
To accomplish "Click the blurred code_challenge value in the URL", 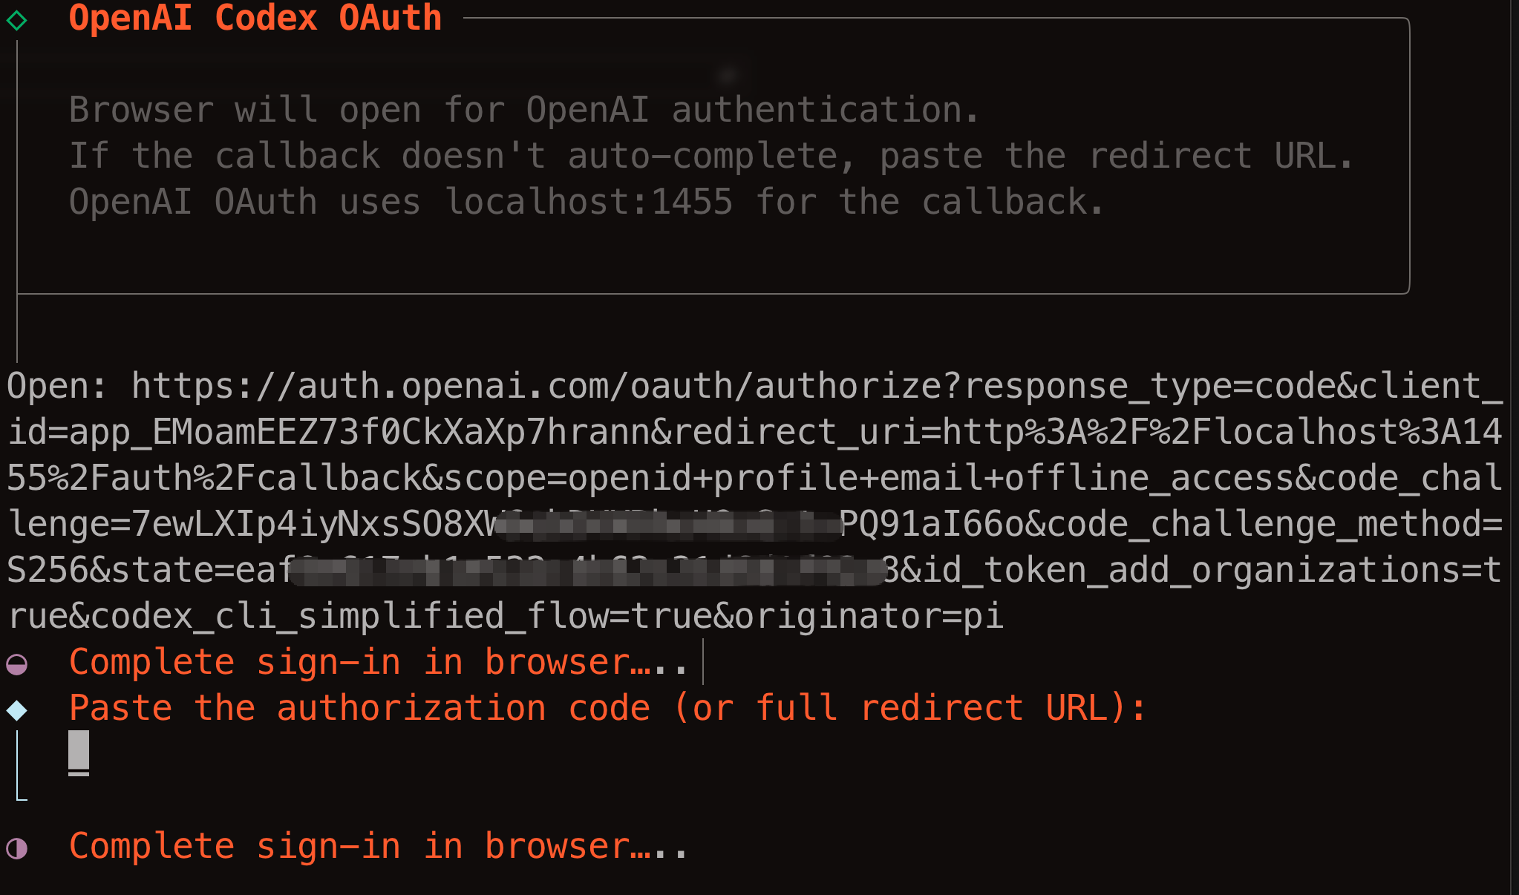I will point(668,525).
